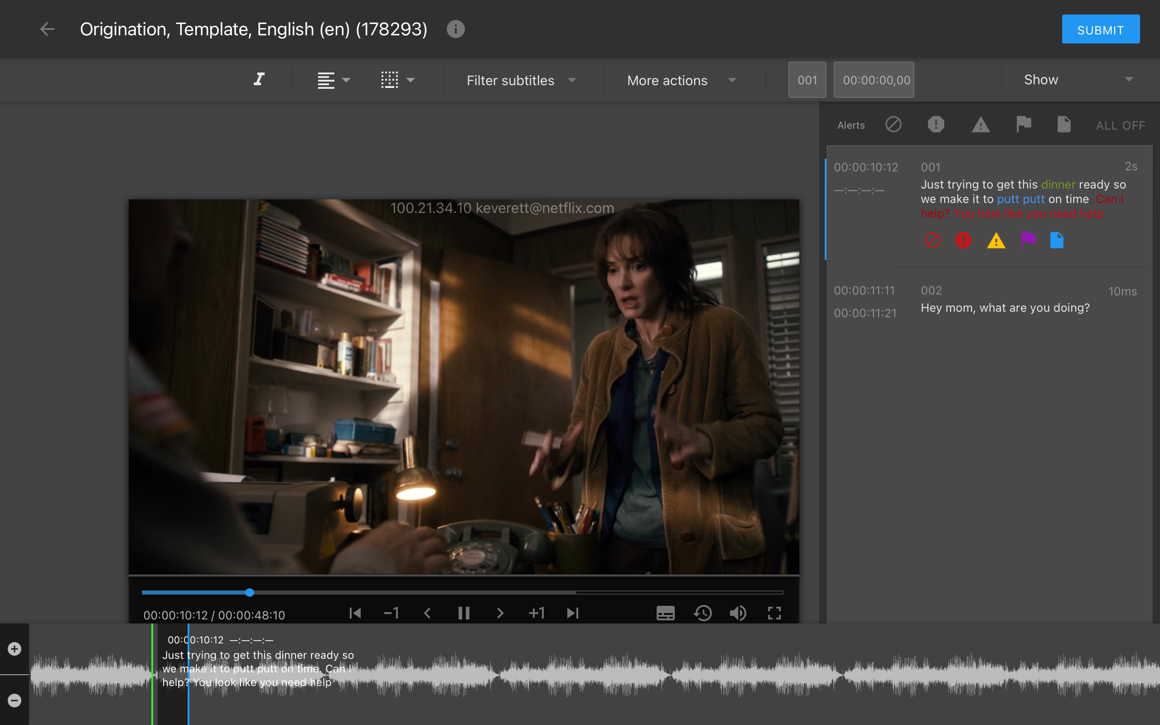The height and width of the screenshot is (725, 1160).
Task: Enter fullscreen video mode
Action: (x=774, y=613)
